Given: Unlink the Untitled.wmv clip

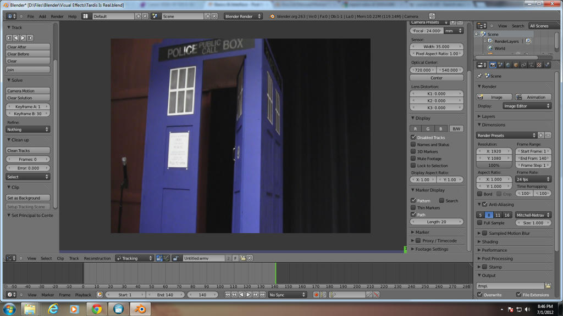Looking at the screenshot, I should click(x=250, y=258).
